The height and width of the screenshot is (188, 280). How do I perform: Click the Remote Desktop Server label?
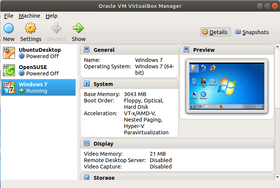(115, 160)
